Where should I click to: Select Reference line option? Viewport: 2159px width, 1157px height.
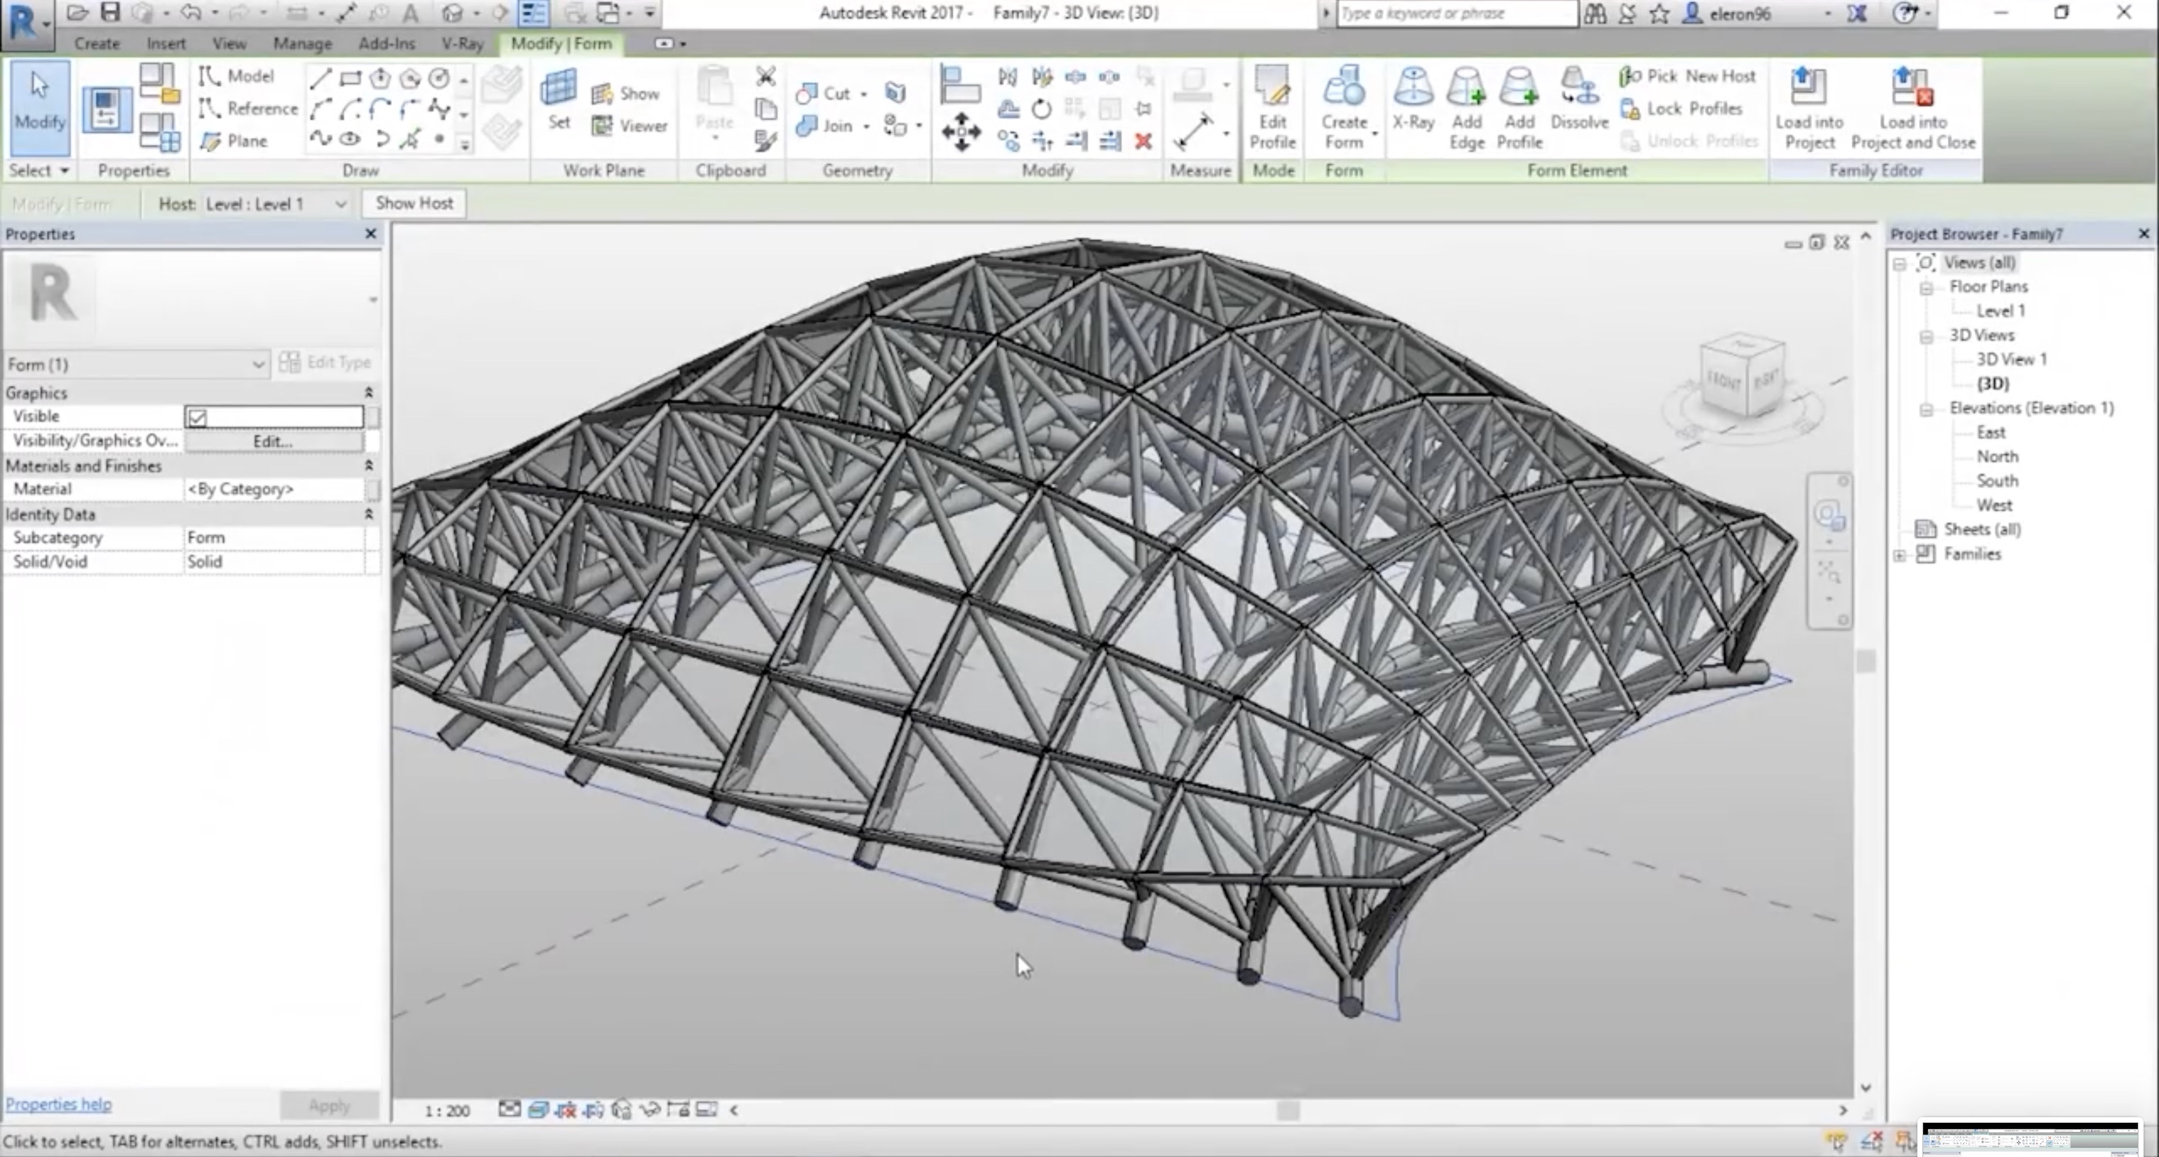(x=248, y=109)
